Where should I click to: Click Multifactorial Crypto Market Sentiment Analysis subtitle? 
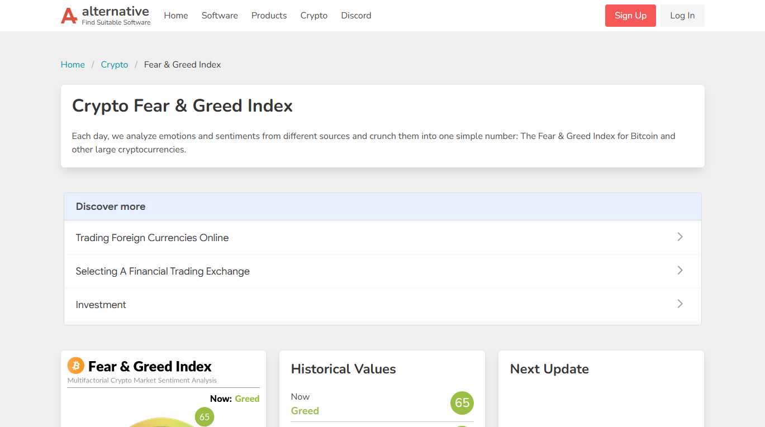pyautogui.click(x=142, y=380)
